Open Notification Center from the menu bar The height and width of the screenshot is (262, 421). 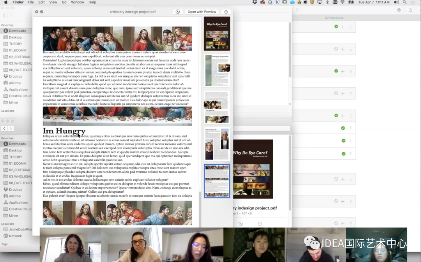coord(413,2)
